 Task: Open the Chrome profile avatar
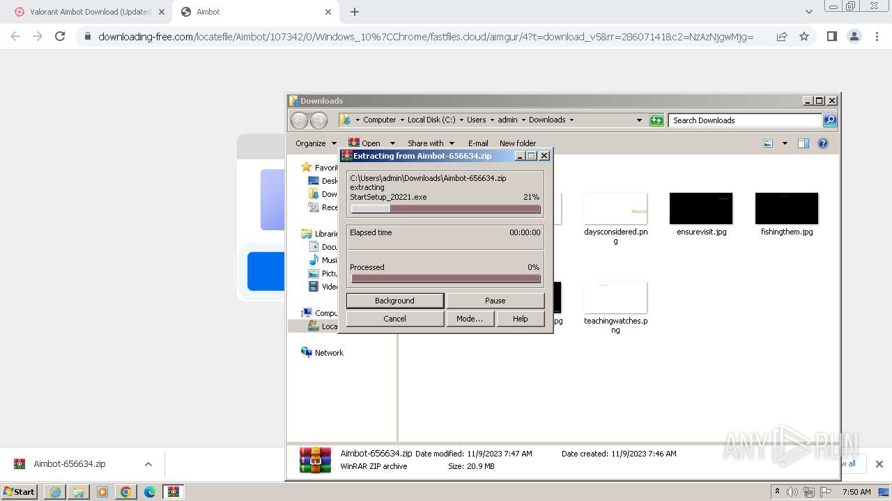click(x=854, y=36)
